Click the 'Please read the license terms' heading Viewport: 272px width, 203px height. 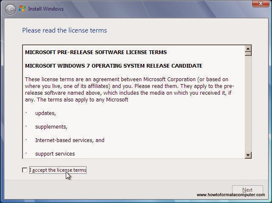tap(64, 30)
